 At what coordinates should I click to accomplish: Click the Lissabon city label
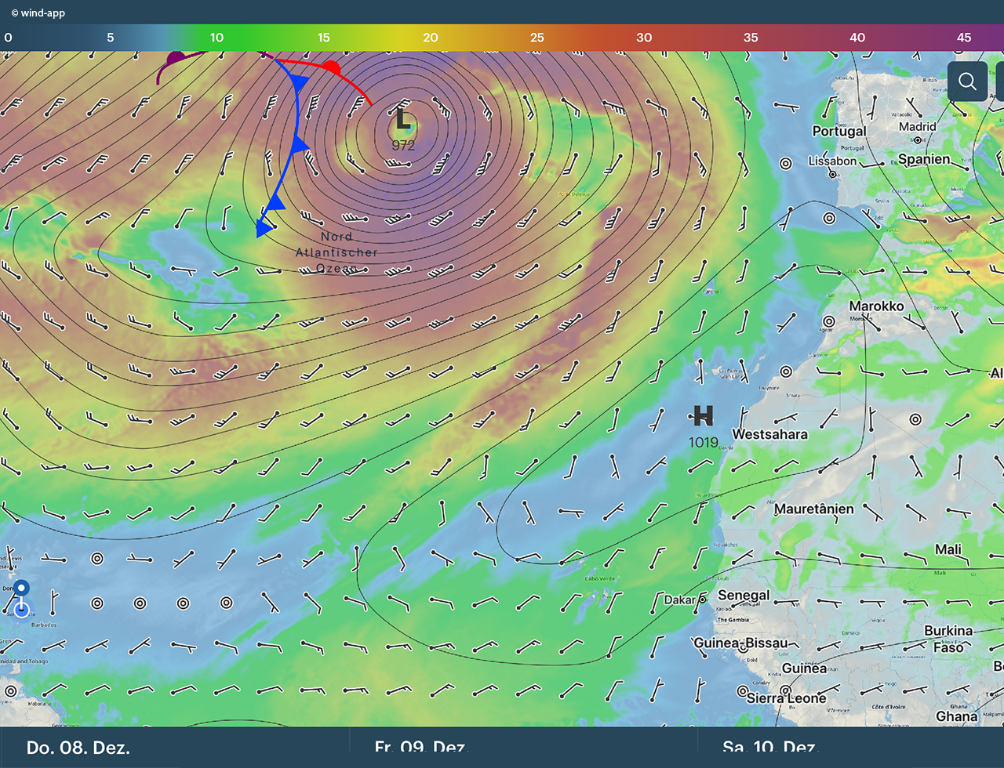coord(832,161)
